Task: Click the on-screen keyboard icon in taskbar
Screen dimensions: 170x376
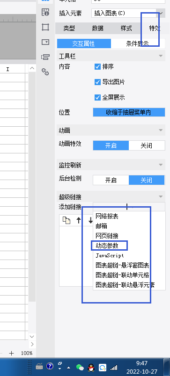Action: click(39, 366)
